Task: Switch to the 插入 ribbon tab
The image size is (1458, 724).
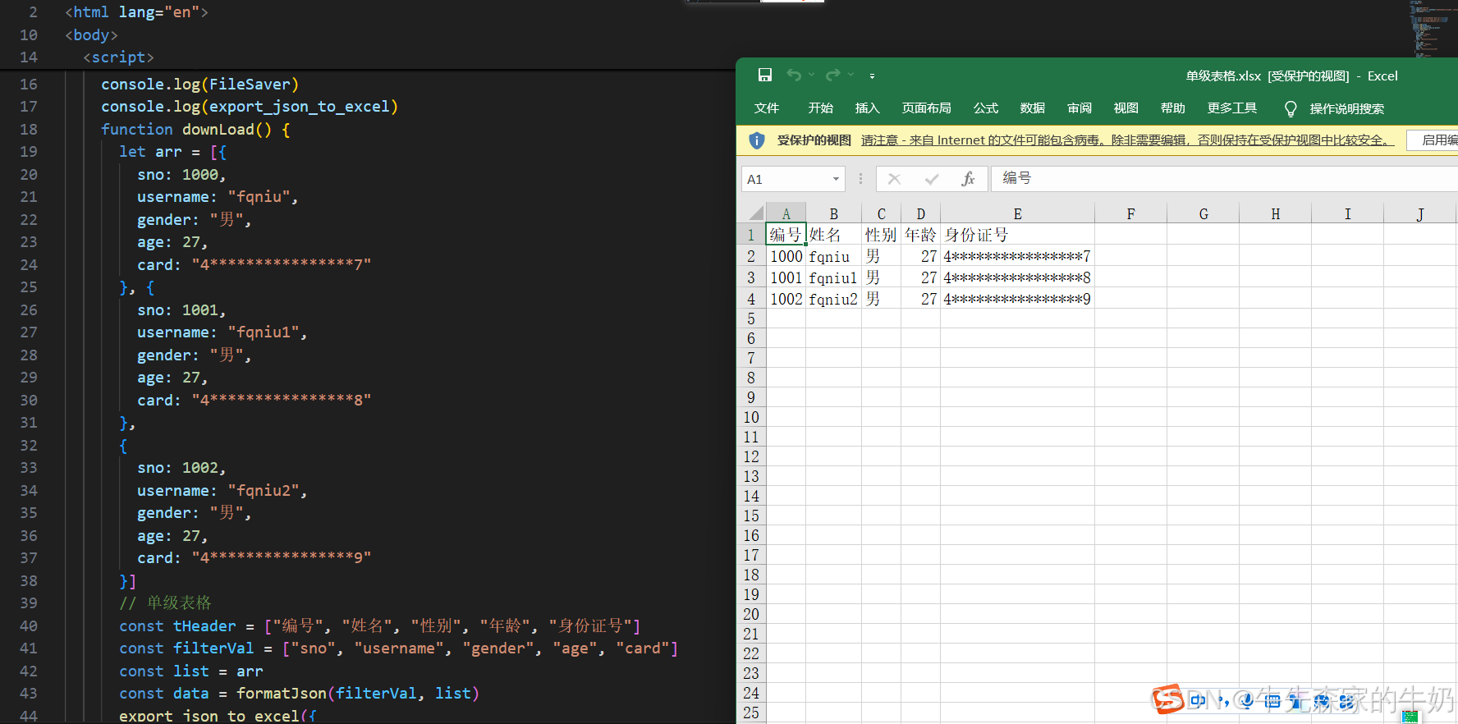Action: coord(867,108)
